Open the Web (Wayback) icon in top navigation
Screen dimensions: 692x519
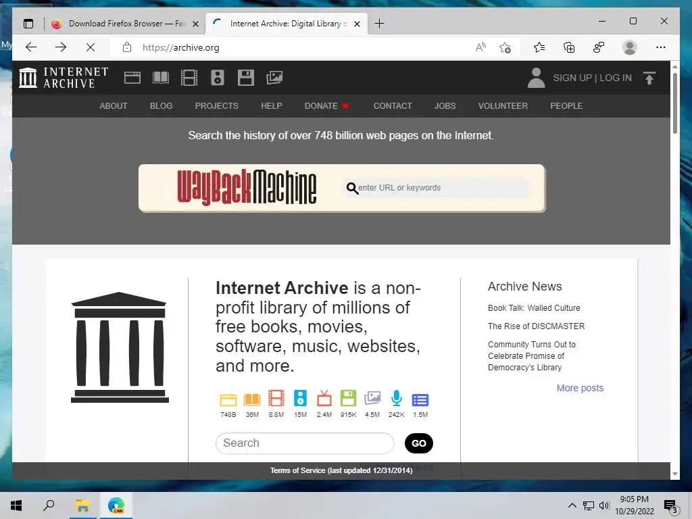pos(132,78)
